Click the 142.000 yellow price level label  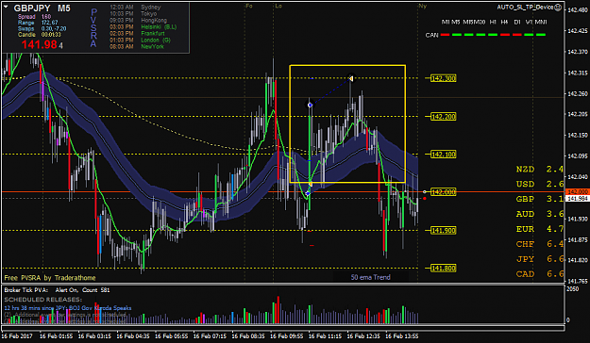click(444, 192)
